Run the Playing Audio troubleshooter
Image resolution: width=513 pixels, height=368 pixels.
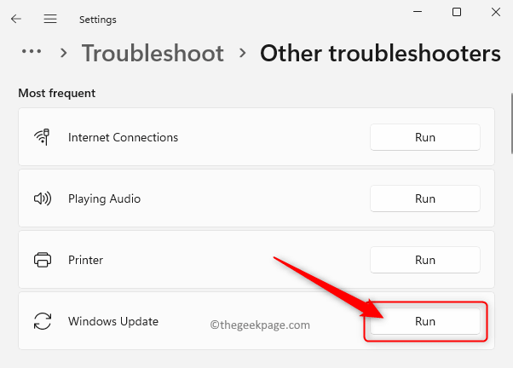tap(425, 198)
